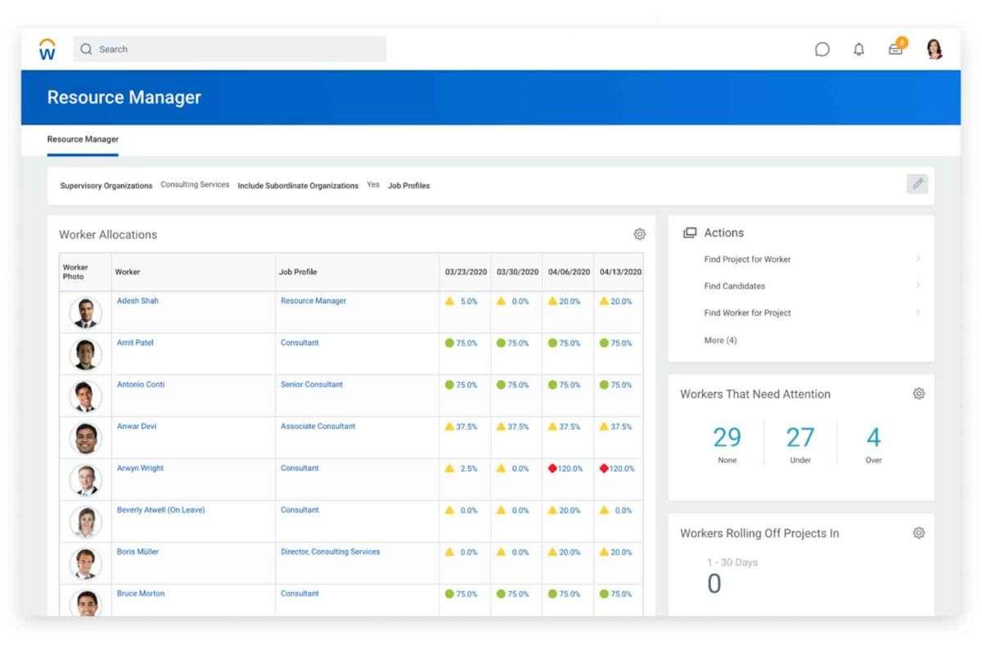Open the Consulting Services organization filter
The height and width of the screenshot is (655, 982).
195,183
